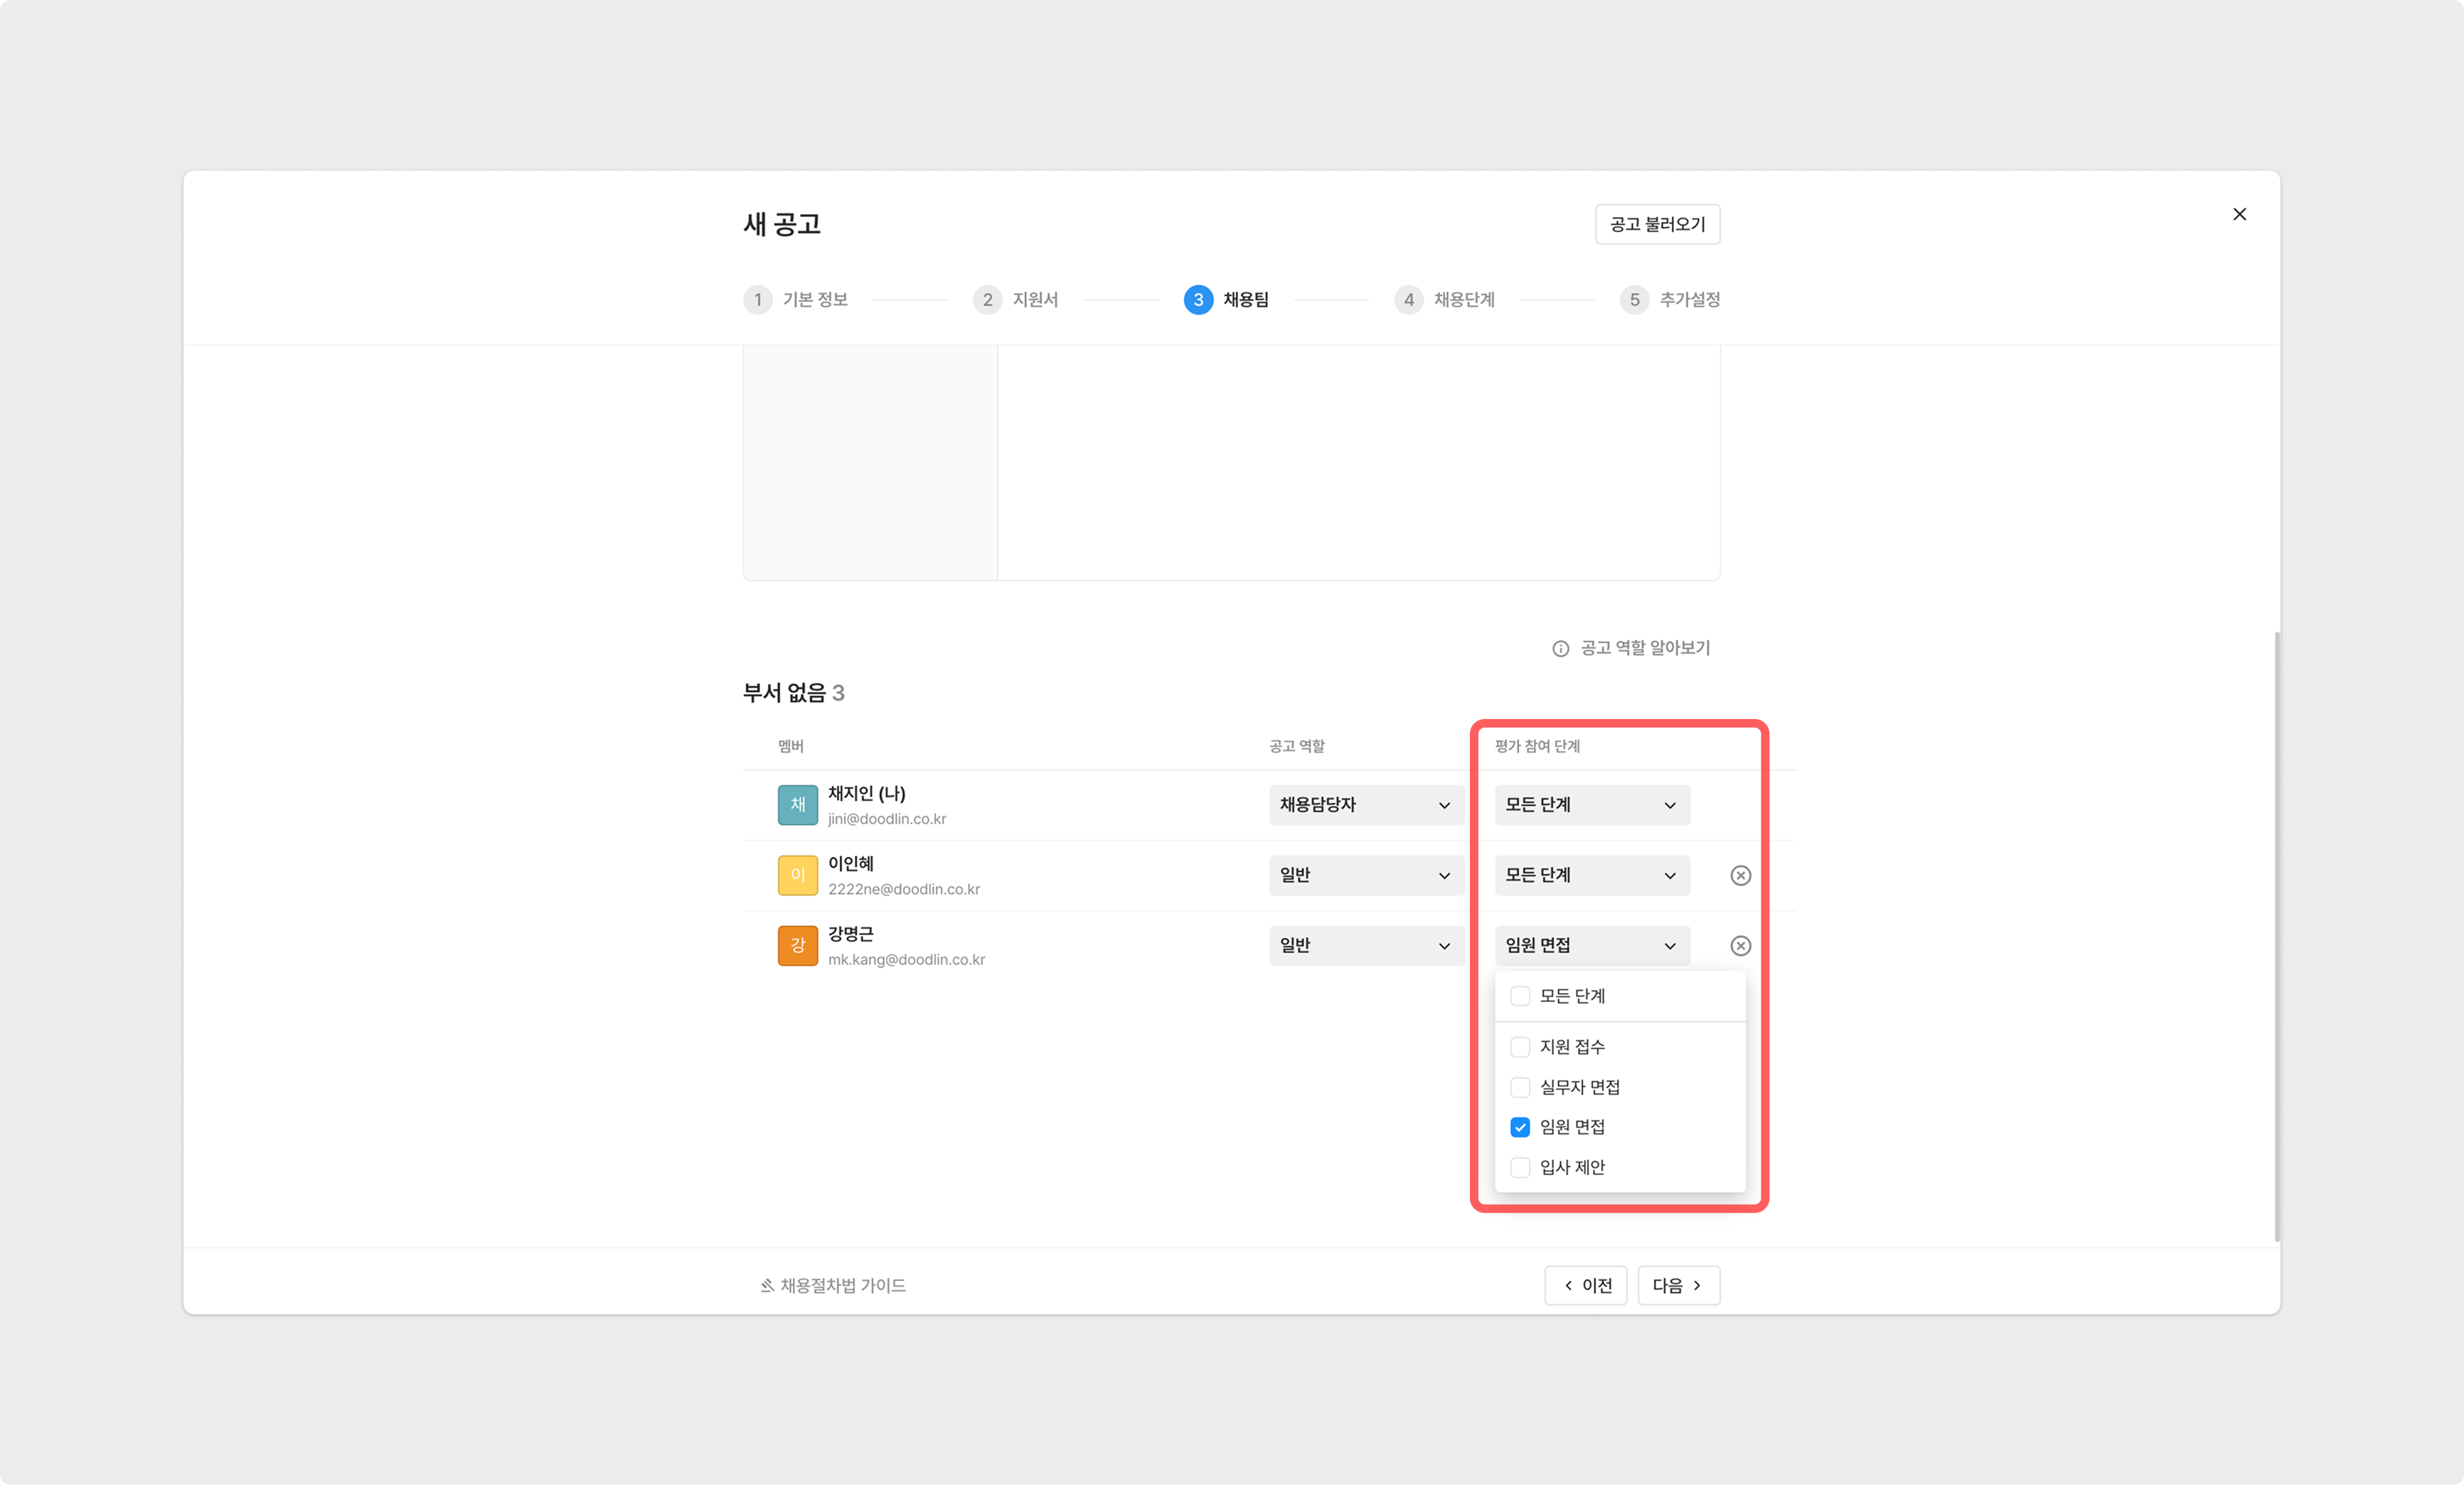Click the 채지인 teal avatar icon
Screen dimensions: 2464x1485
click(x=797, y=805)
